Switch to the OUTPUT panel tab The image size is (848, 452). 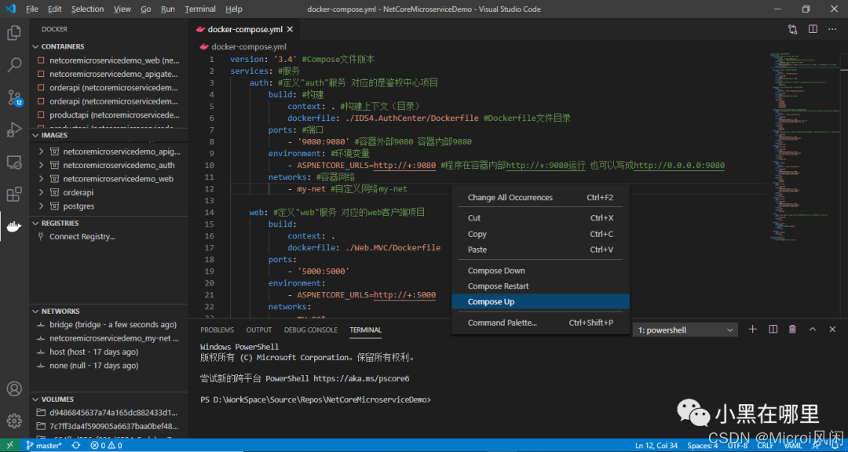coord(259,330)
